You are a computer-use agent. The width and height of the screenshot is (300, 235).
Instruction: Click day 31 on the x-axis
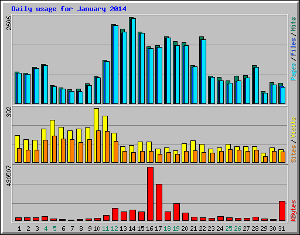[281, 229]
